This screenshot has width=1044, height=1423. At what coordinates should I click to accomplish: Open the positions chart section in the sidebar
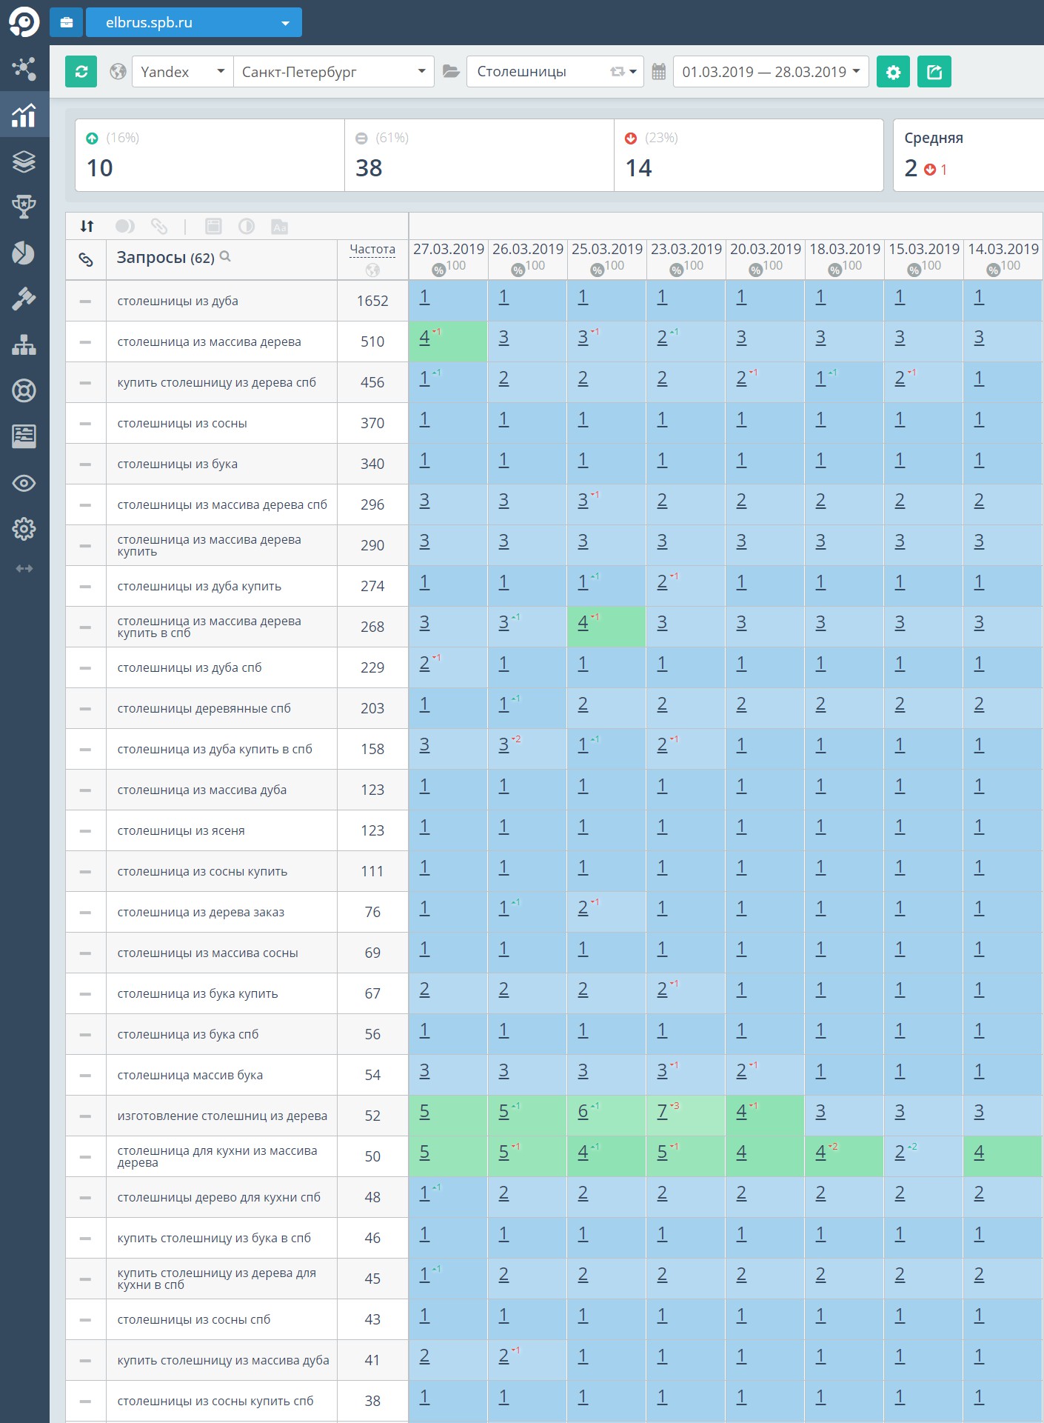click(x=24, y=115)
